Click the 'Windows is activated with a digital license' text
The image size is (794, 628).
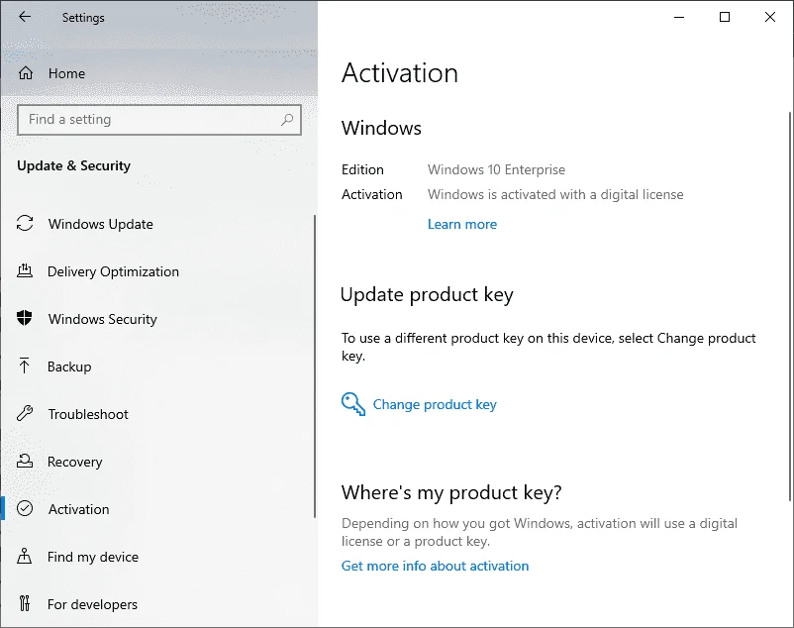(555, 194)
